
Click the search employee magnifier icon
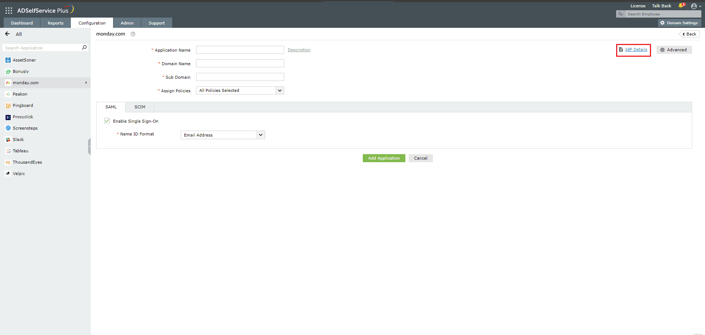[621, 14]
